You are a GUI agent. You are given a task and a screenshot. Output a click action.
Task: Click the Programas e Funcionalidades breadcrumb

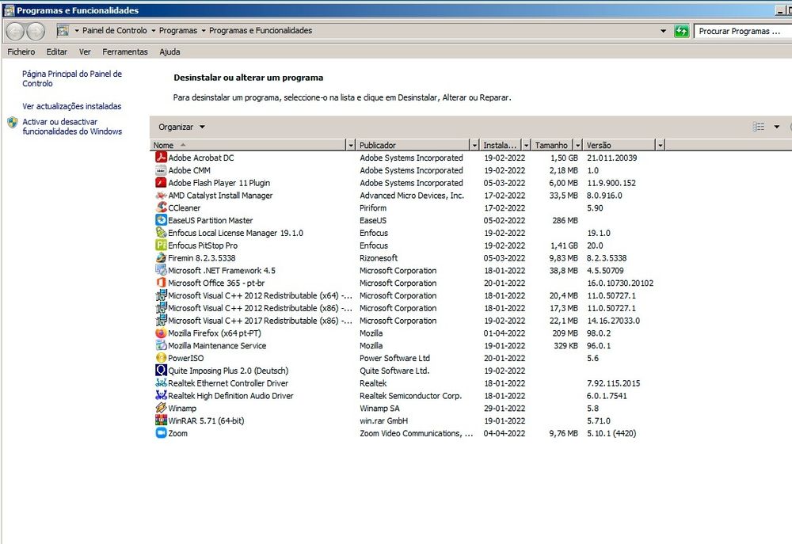coord(261,30)
